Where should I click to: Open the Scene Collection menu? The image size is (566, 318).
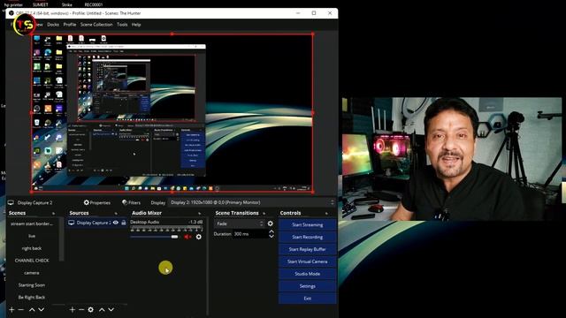(96, 25)
